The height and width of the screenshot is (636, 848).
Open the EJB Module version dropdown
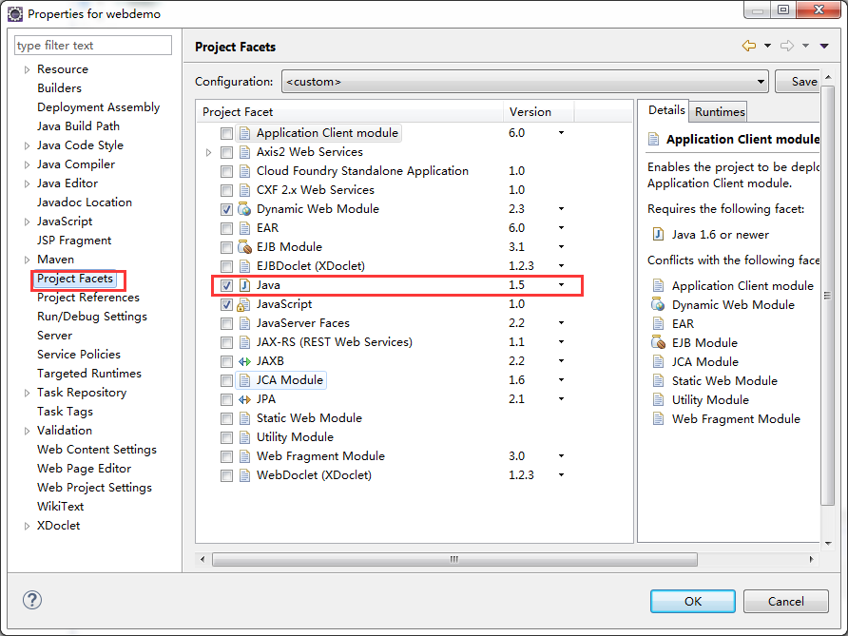tap(561, 247)
